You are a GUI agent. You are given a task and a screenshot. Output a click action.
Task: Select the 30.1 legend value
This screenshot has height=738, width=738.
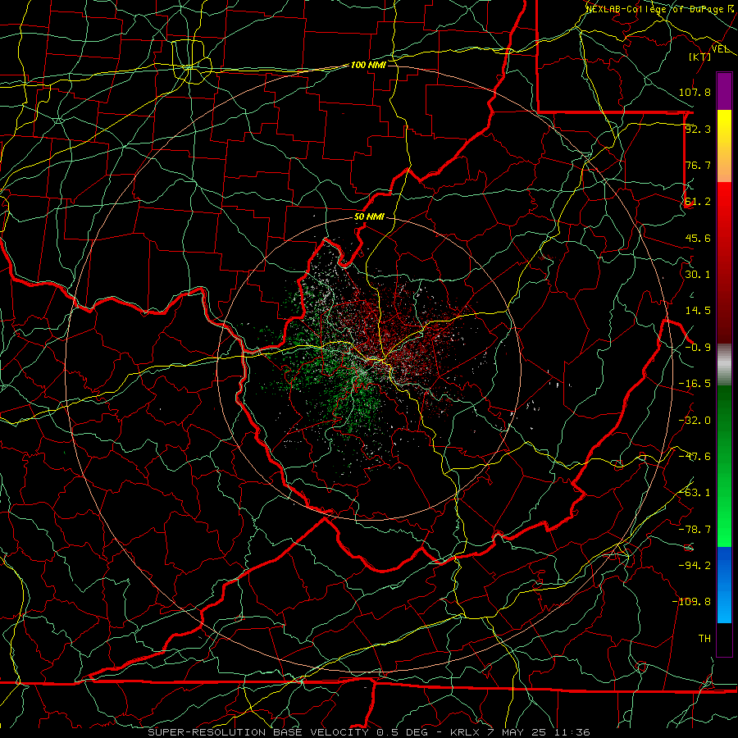tap(698, 275)
